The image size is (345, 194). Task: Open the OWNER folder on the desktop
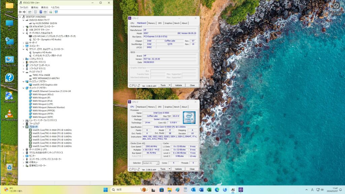click(x=9, y=6)
